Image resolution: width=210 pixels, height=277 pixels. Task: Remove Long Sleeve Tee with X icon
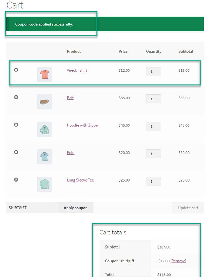pyautogui.click(x=16, y=179)
